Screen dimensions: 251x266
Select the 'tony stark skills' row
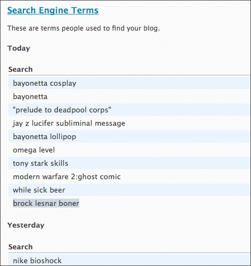coord(129,163)
